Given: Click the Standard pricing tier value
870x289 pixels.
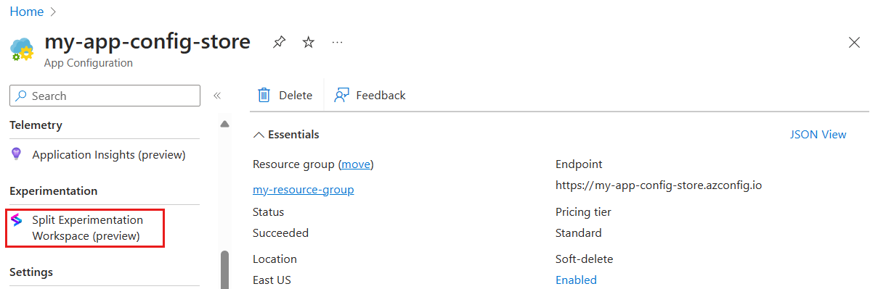Looking at the screenshot, I should pos(578,233).
